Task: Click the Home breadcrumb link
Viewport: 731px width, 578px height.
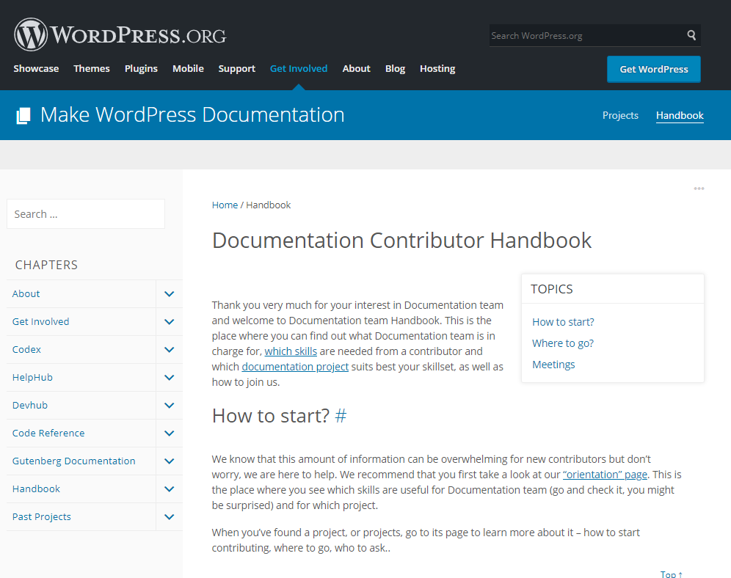Action: coord(225,205)
